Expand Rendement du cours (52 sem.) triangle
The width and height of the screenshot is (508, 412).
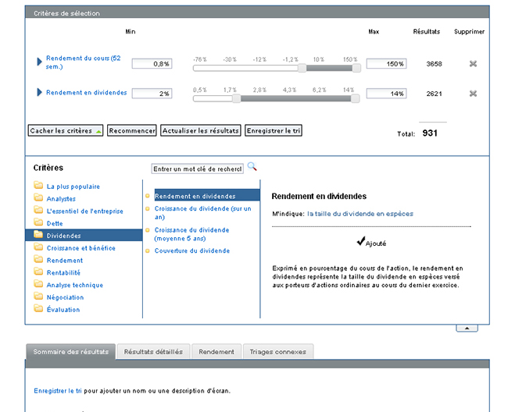click(x=40, y=62)
